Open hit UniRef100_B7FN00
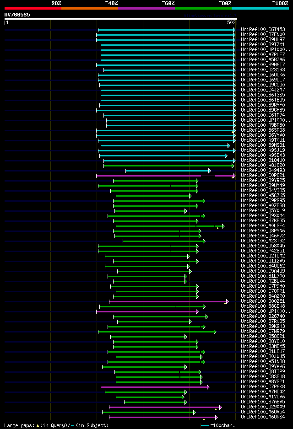The width and height of the screenshot is (293, 429). click(263, 34)
